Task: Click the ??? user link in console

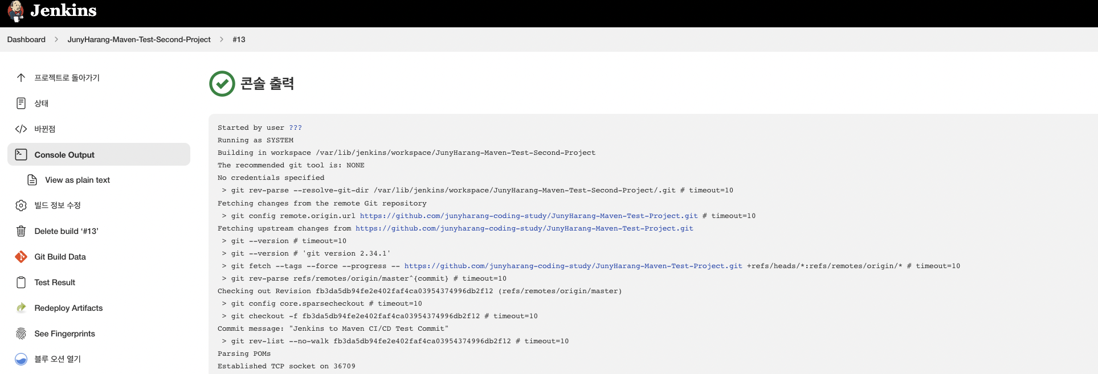Action: coord(295,128)
